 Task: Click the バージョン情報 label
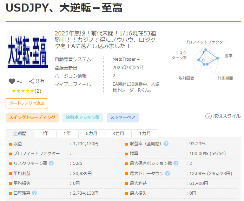(x=71, y=76)
